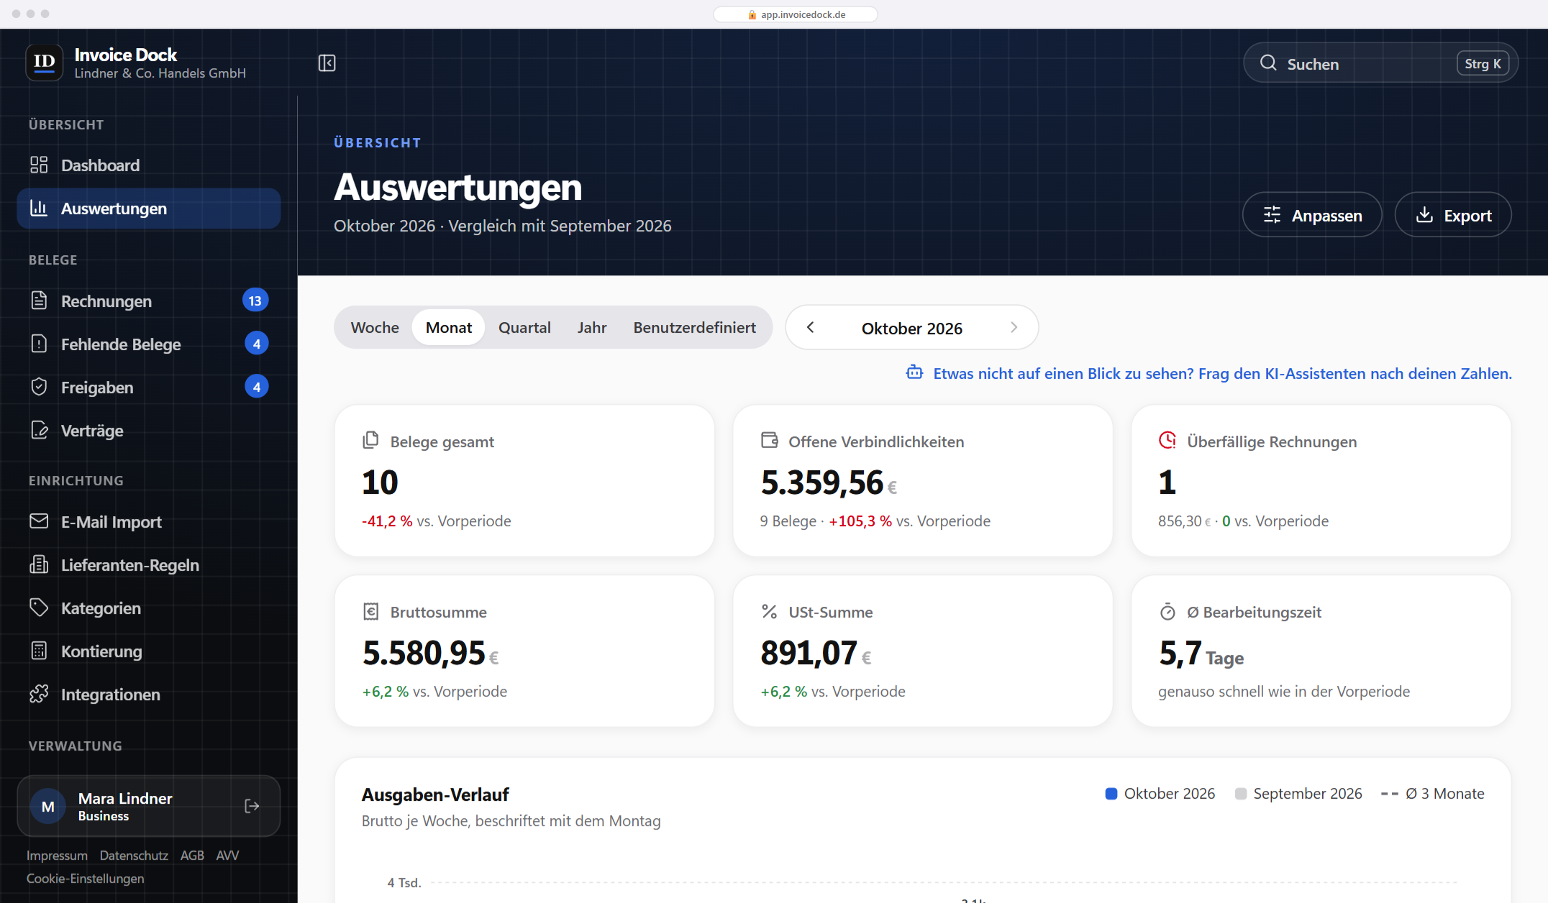Click the Kontierung calculator icon
This screenshot has width=1548, height=903.
39,651
